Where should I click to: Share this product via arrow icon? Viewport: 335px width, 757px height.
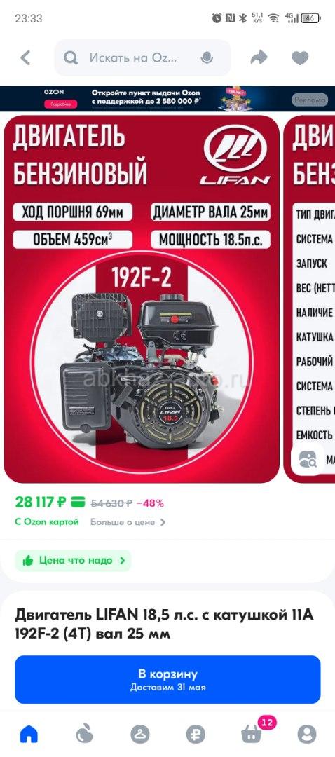point(259,58)
